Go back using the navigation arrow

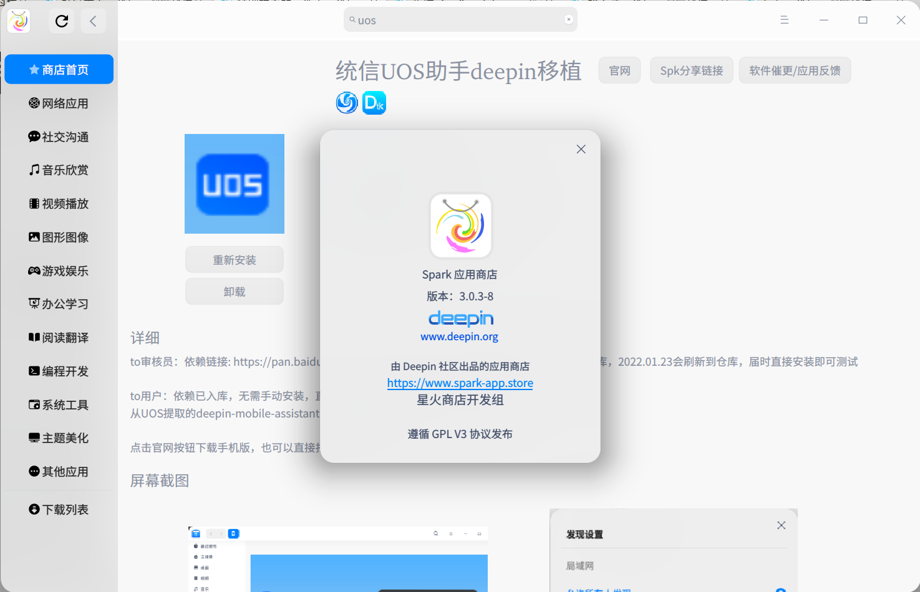point(93,21)
